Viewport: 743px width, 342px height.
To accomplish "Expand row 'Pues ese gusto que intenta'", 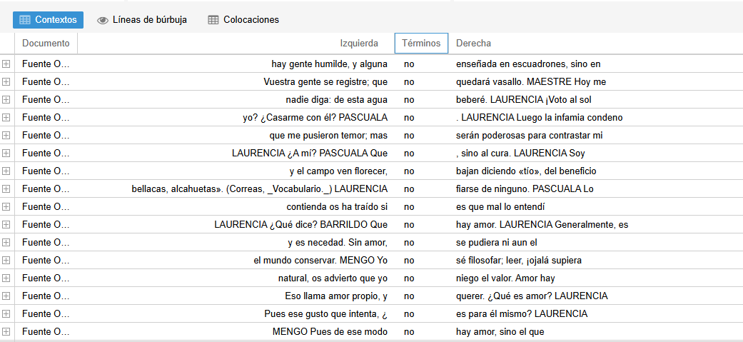I will [x=6, y=314].
